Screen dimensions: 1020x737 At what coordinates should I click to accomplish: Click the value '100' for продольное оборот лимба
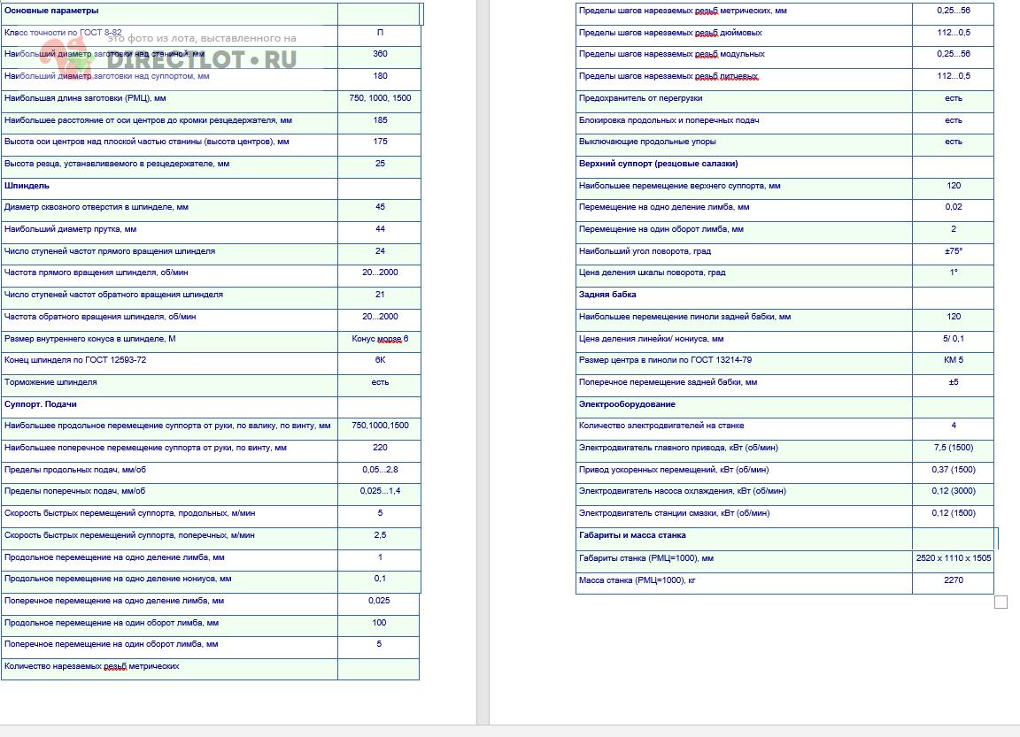(x=379, y=623)
